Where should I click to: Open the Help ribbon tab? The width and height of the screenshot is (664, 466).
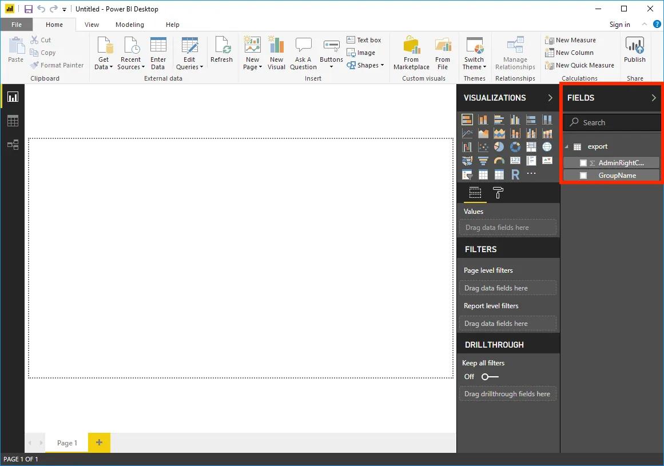click(172, 25)
